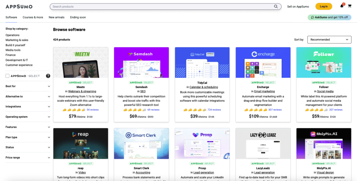Expand the Best for filter
The width and height of the screenshot is (357, 181).
[28, 86]
